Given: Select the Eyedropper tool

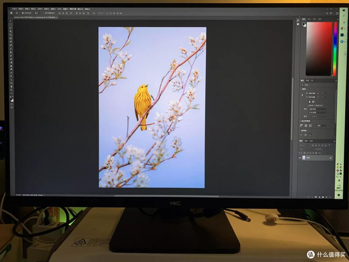Looking at the screenshot, I should click(x=10, y=42).
